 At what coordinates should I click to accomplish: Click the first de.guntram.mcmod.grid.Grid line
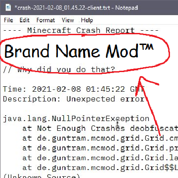click(100, 138)
